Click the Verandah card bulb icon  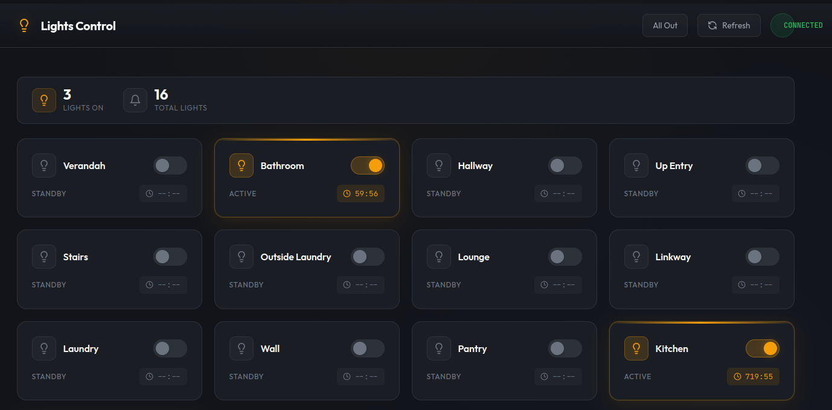coord(44,165)
